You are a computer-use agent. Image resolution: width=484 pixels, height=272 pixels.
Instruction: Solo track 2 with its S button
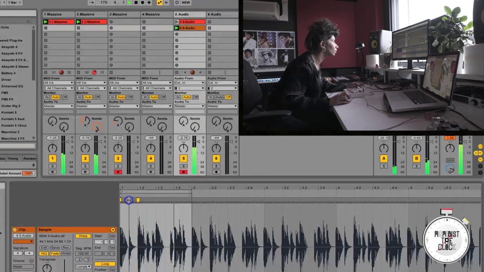click(85, 166)
